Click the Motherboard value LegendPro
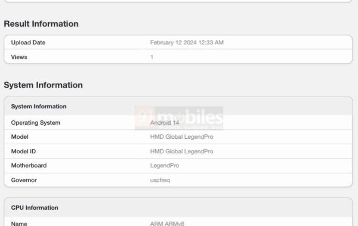The width and height of the screenshot is (358, 226). [x=164, y=165]
